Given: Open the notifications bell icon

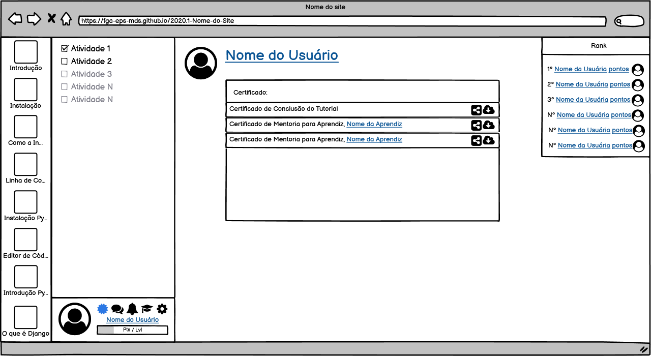Looking at the screenshot, I should (x=132, y=309).
